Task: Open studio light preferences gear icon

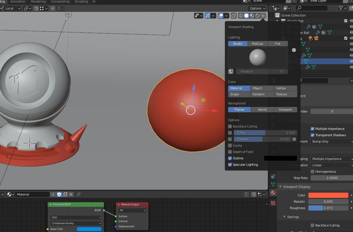Action: tap(294, 50)
